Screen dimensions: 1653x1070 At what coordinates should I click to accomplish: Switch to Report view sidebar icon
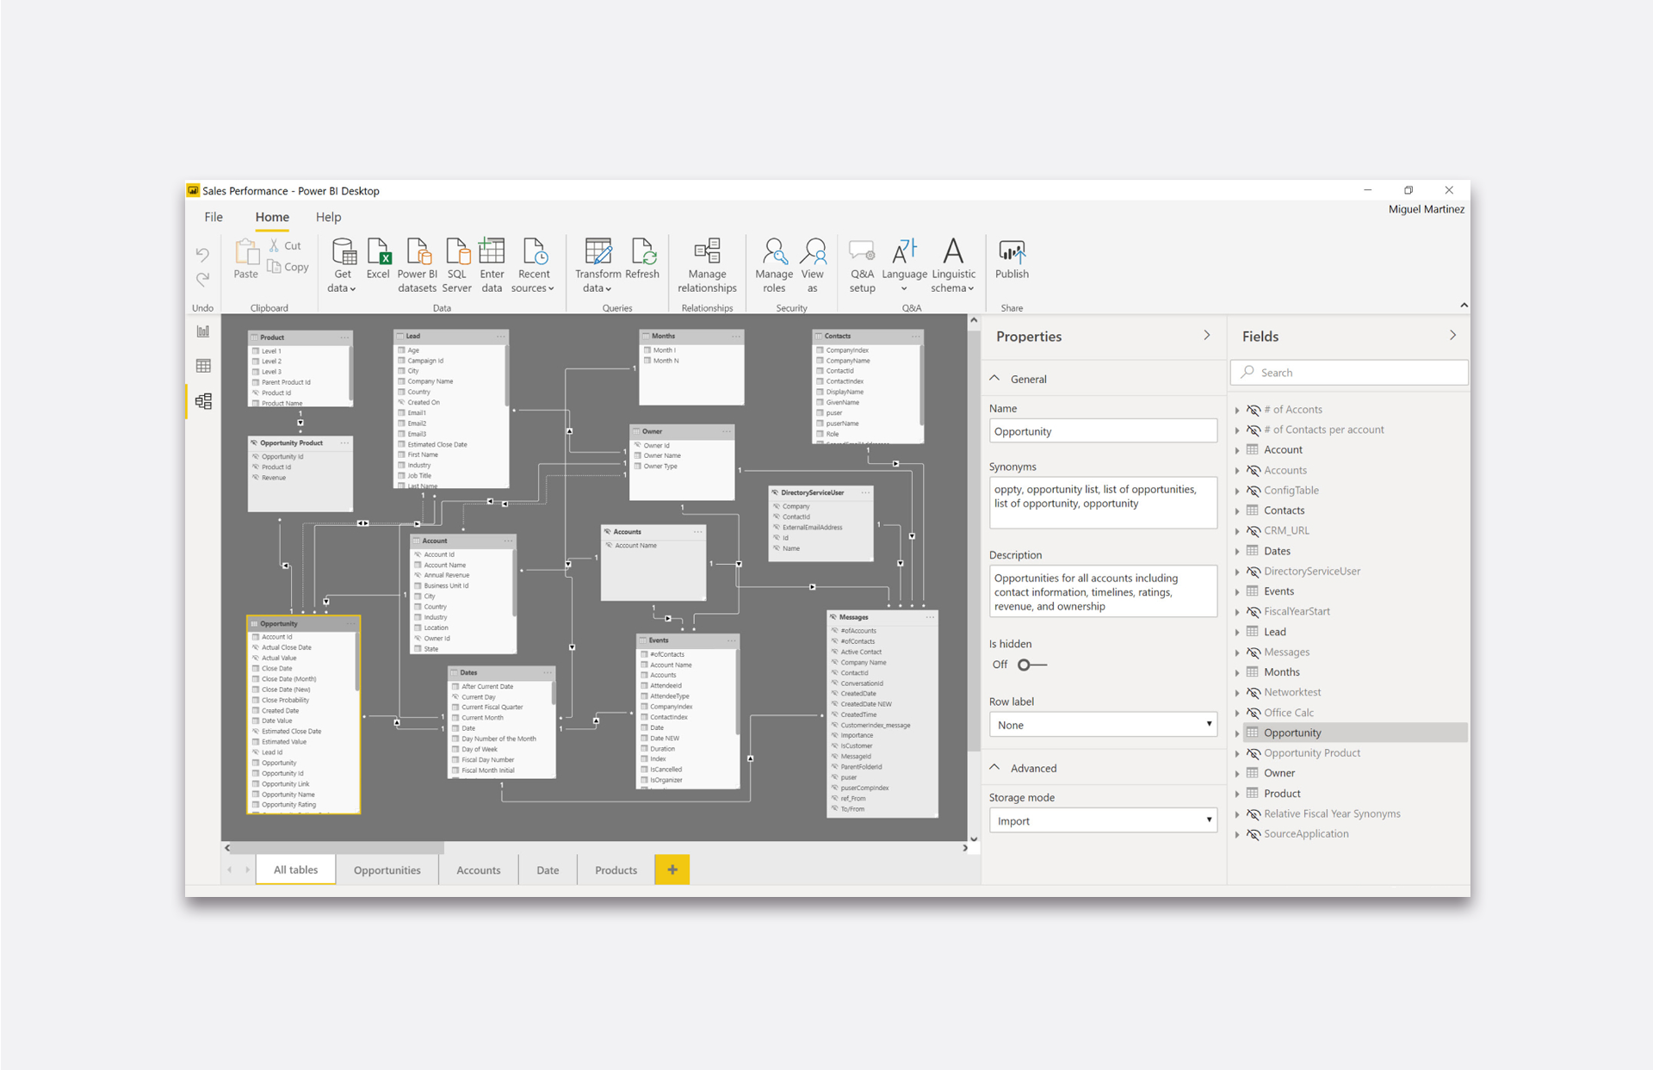203,331
